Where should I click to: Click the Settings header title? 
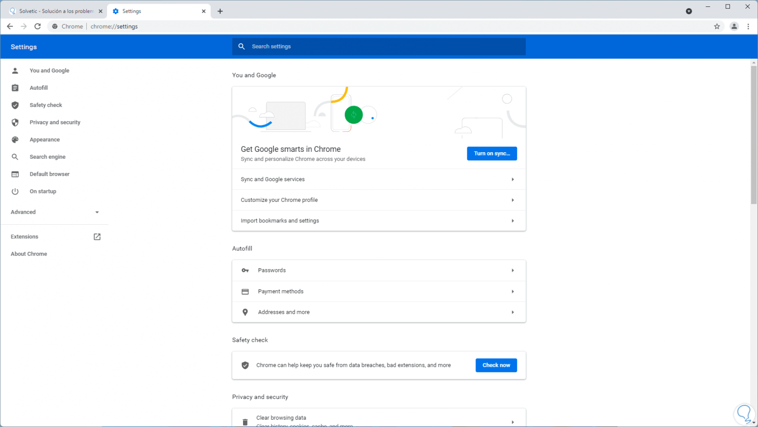tap(24, 47)
